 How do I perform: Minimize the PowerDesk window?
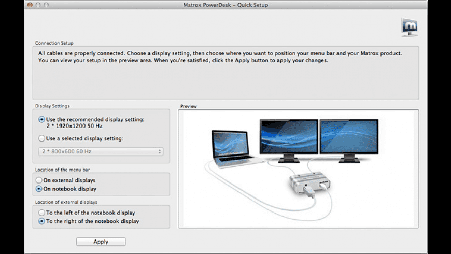(x=38, y=5)
